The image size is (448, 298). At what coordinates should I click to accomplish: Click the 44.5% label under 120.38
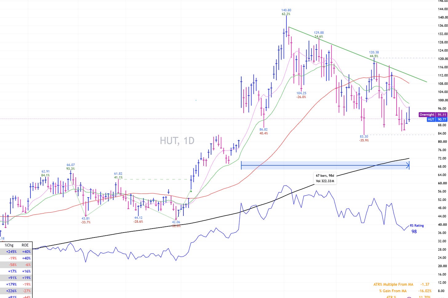click(x=374, y=56)
